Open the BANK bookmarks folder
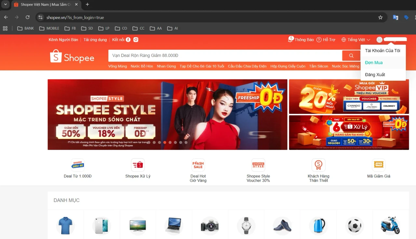 point(25,28)
